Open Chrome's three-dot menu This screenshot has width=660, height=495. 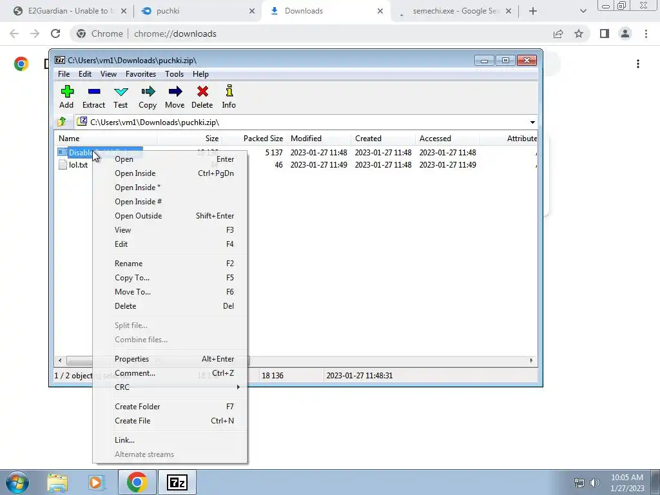[646, 34]
